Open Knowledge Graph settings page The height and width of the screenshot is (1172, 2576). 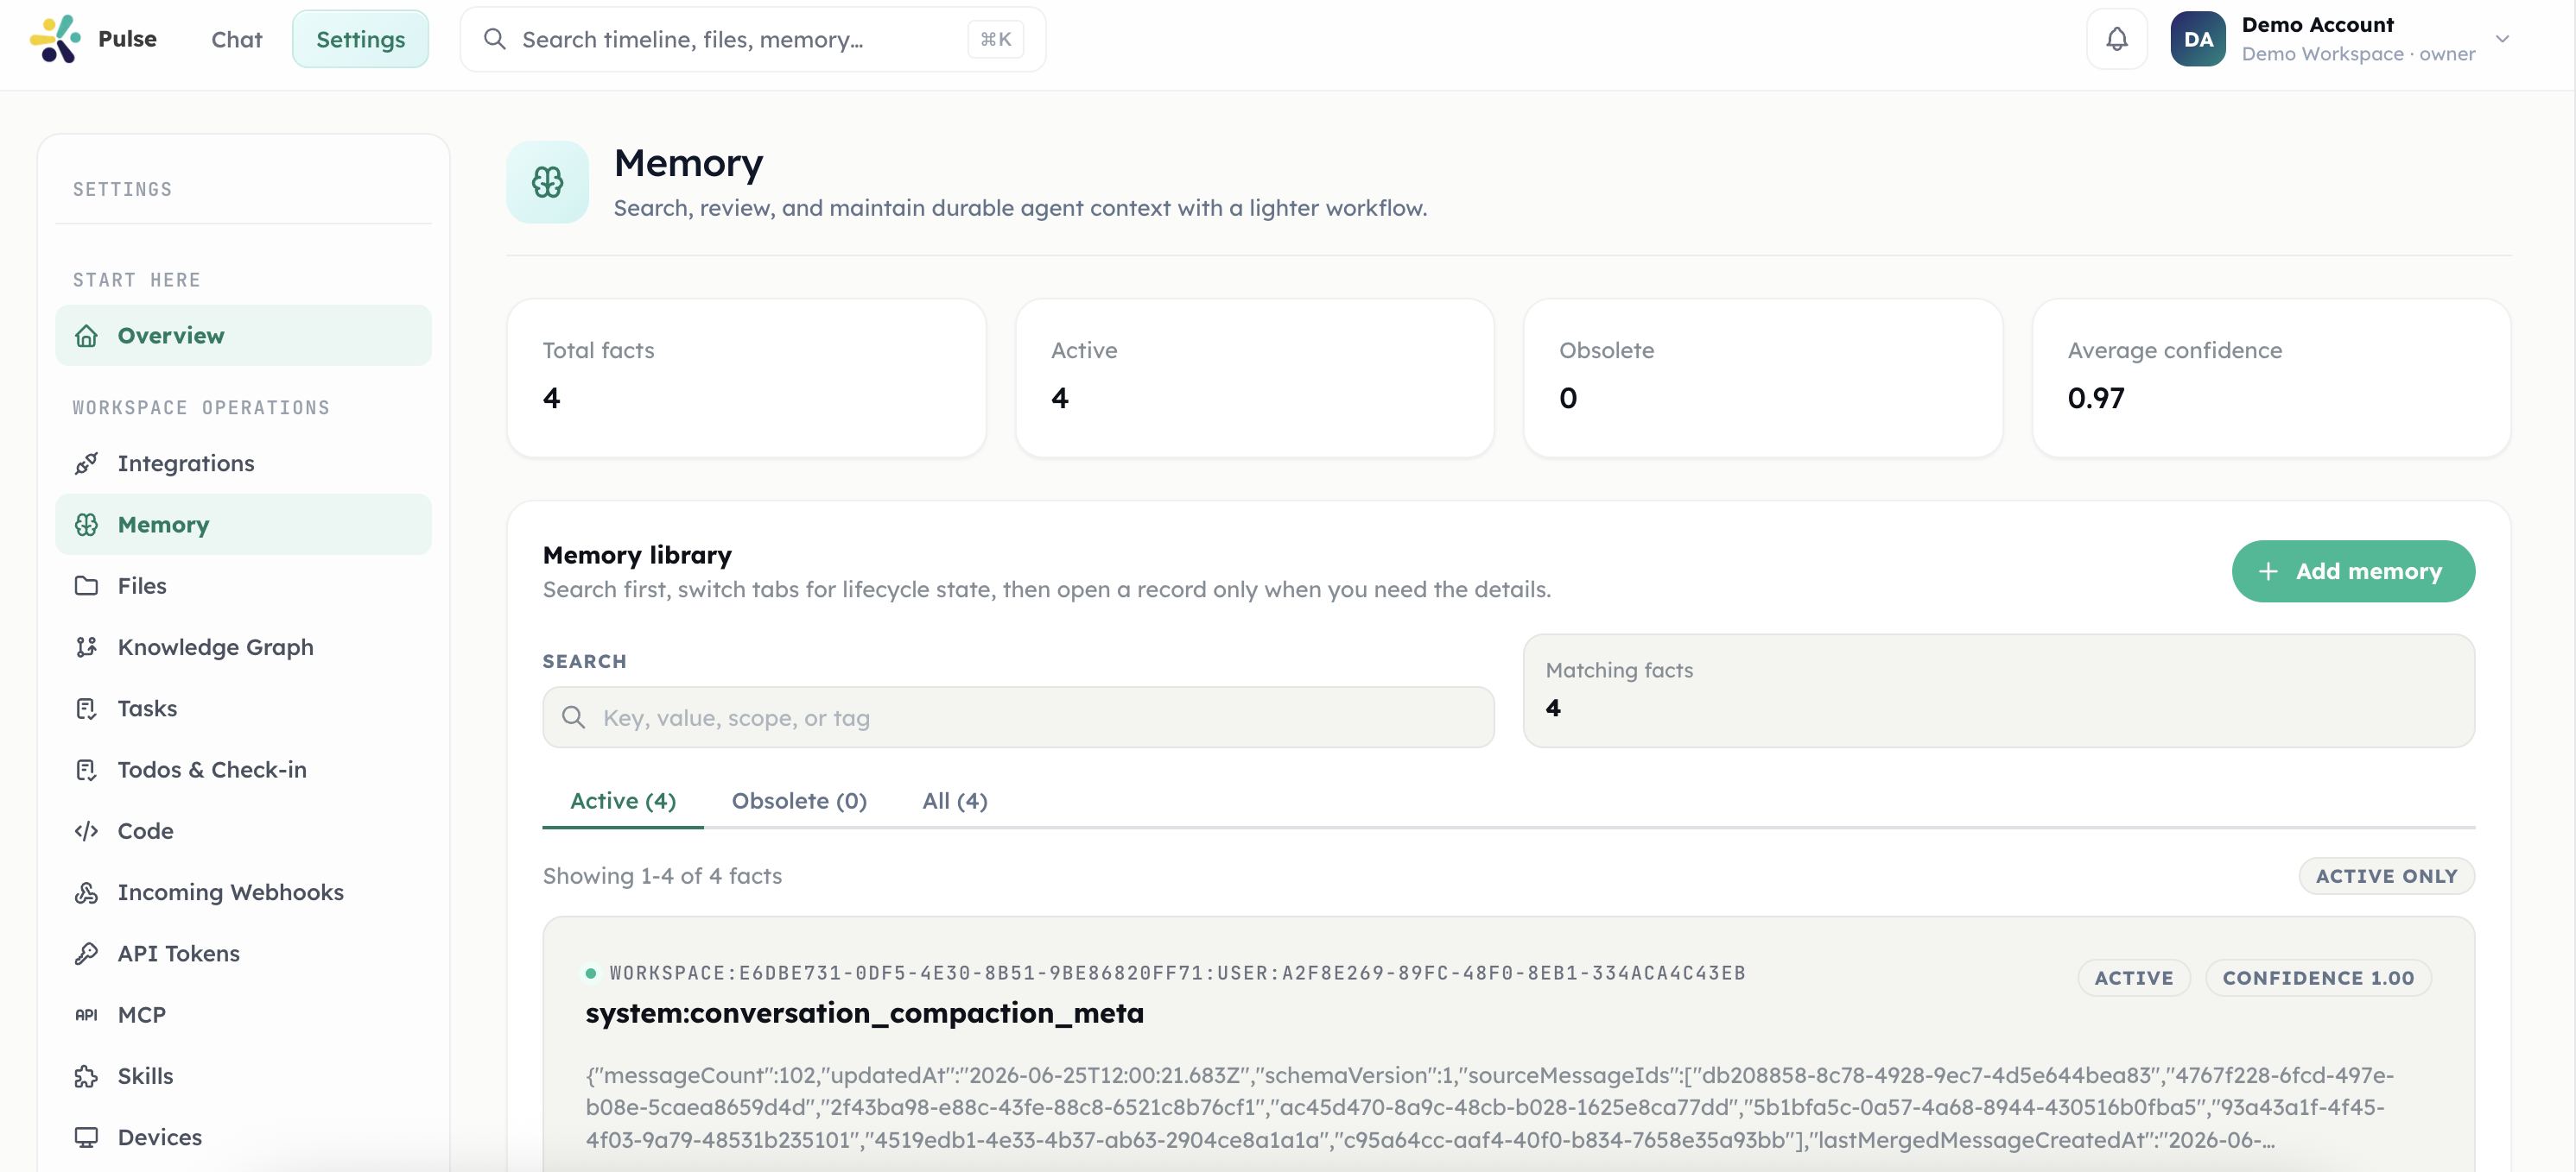(x=243, y=647)
